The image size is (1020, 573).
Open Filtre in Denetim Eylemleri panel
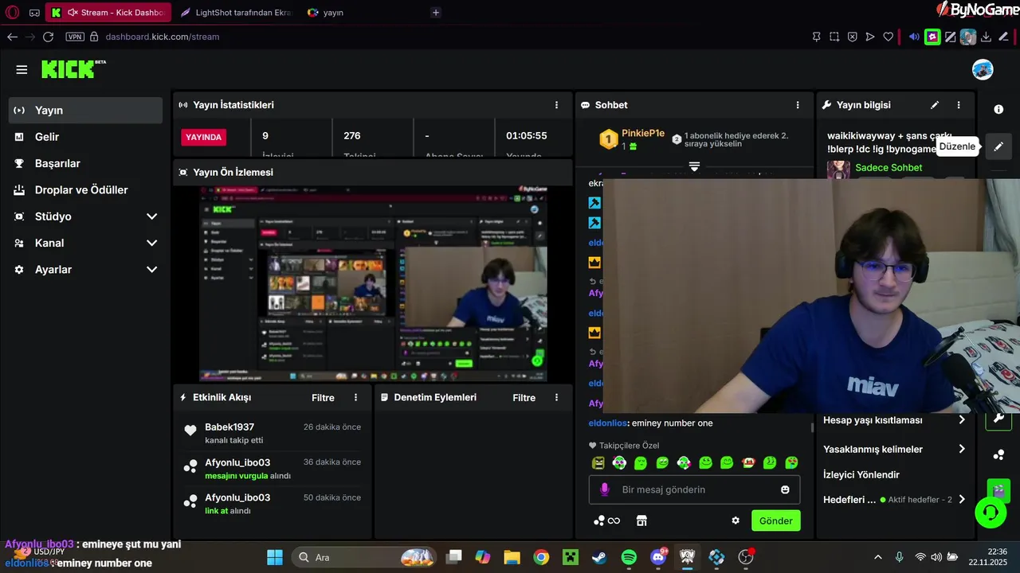tap(524, 398)
